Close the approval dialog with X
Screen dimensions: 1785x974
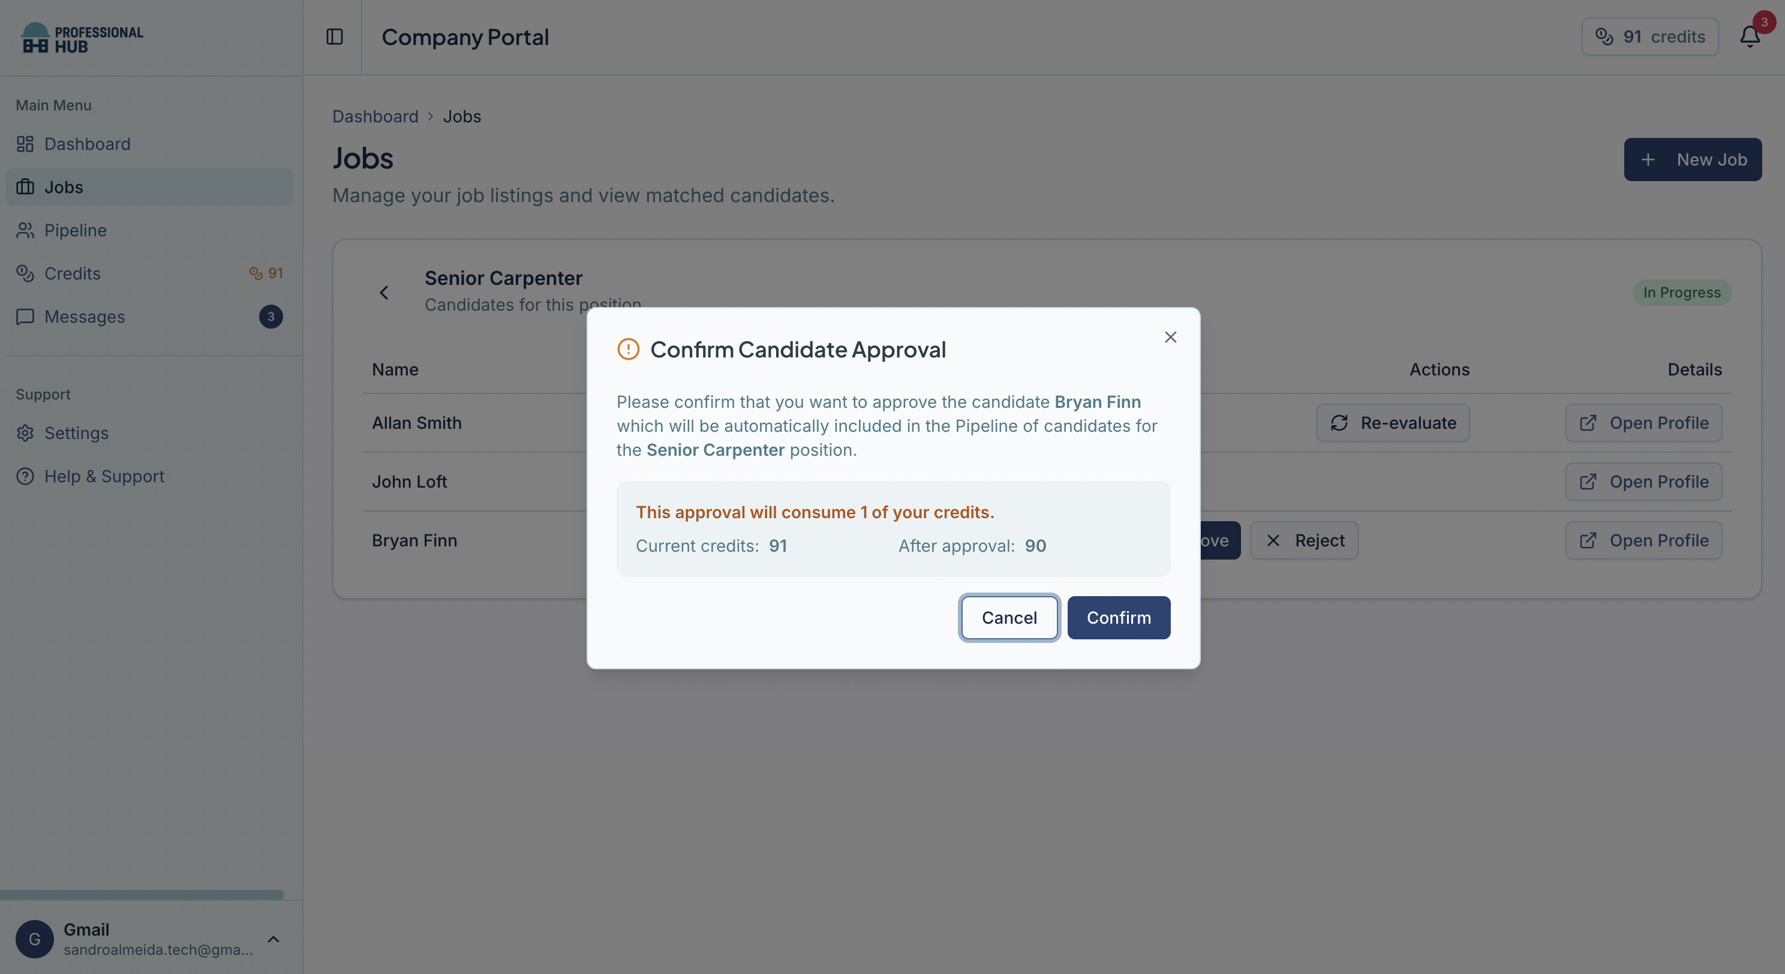(1170, 336)
